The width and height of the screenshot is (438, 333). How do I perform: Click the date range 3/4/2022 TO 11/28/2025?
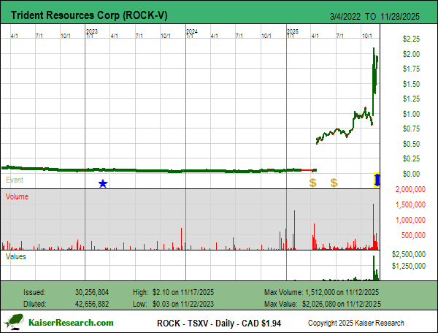point(374,17)
